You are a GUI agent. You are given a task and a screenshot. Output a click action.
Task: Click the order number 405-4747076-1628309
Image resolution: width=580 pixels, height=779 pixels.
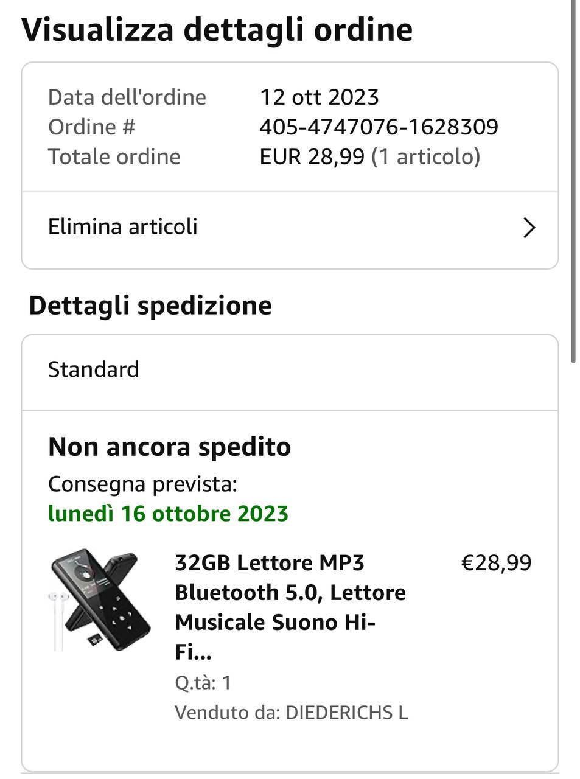pyautogui.click(x=379, y=127)
